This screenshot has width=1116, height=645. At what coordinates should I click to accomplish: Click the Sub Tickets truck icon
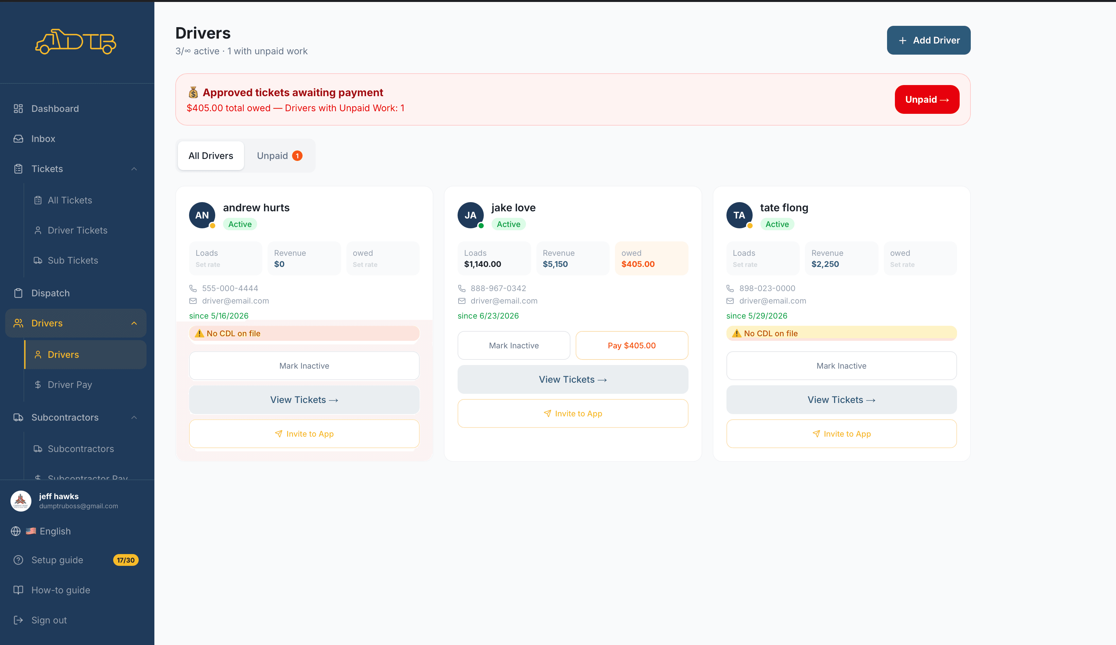pyautogui.click(x=38, y=260)
